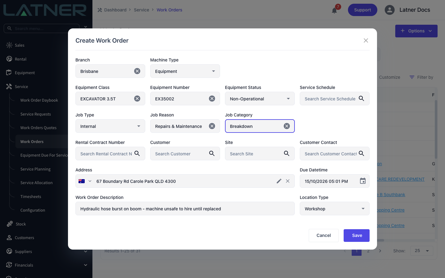The width and height of the screenshot is (445, 278).
Task: Open the Location Type dropdown
Action: [x=335, y=208]
